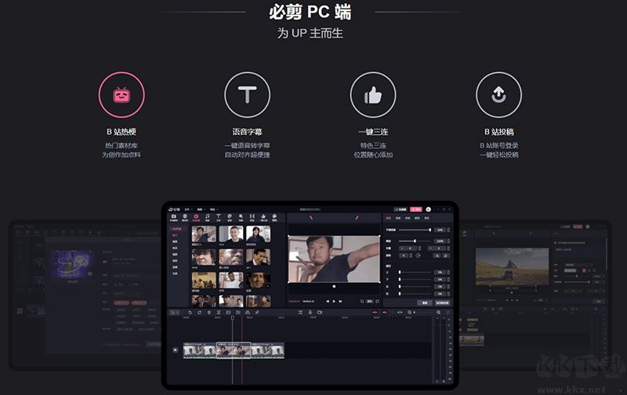Click the landscape preview in right background window
Screen dimensions: 627x395
513,266
